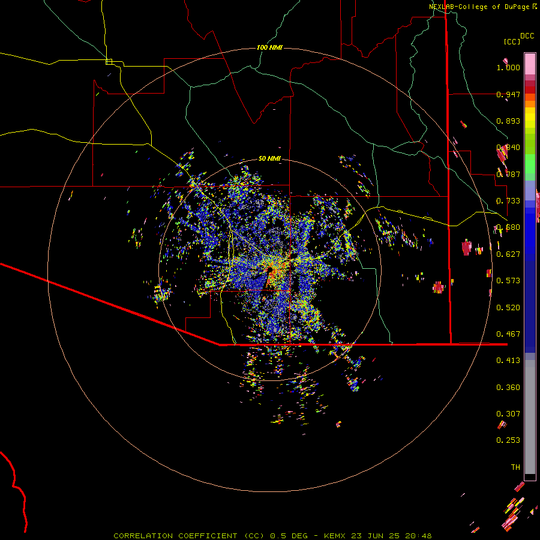Select the 100 NMI range ring label
Image resolution: width=540 pixels, height=540 pixels.
pos(269,47)
